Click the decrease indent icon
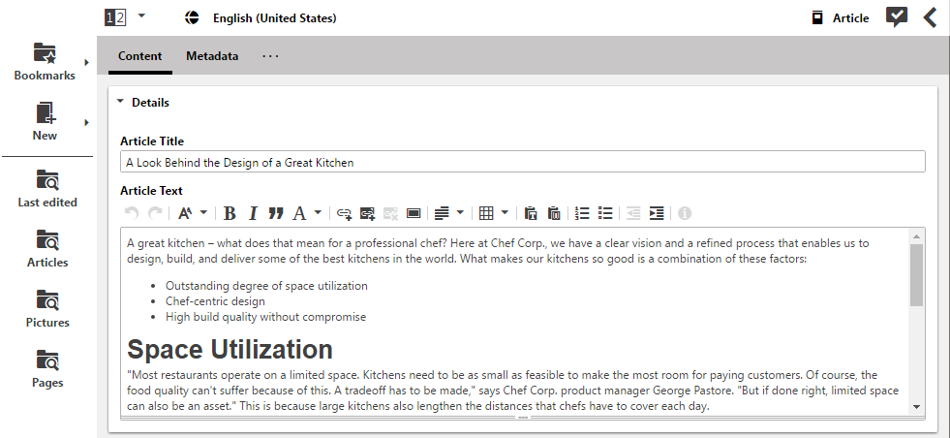 [633, 213]
